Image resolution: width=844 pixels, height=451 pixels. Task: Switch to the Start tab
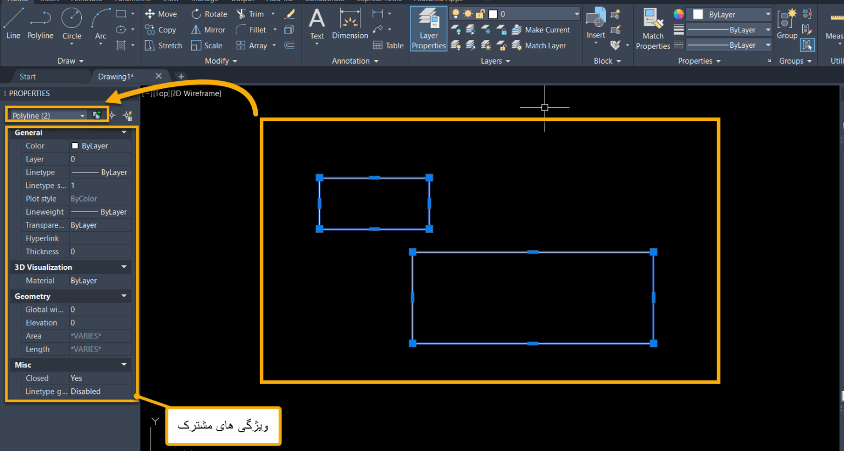pyautogui.click(x=27, y=76)
